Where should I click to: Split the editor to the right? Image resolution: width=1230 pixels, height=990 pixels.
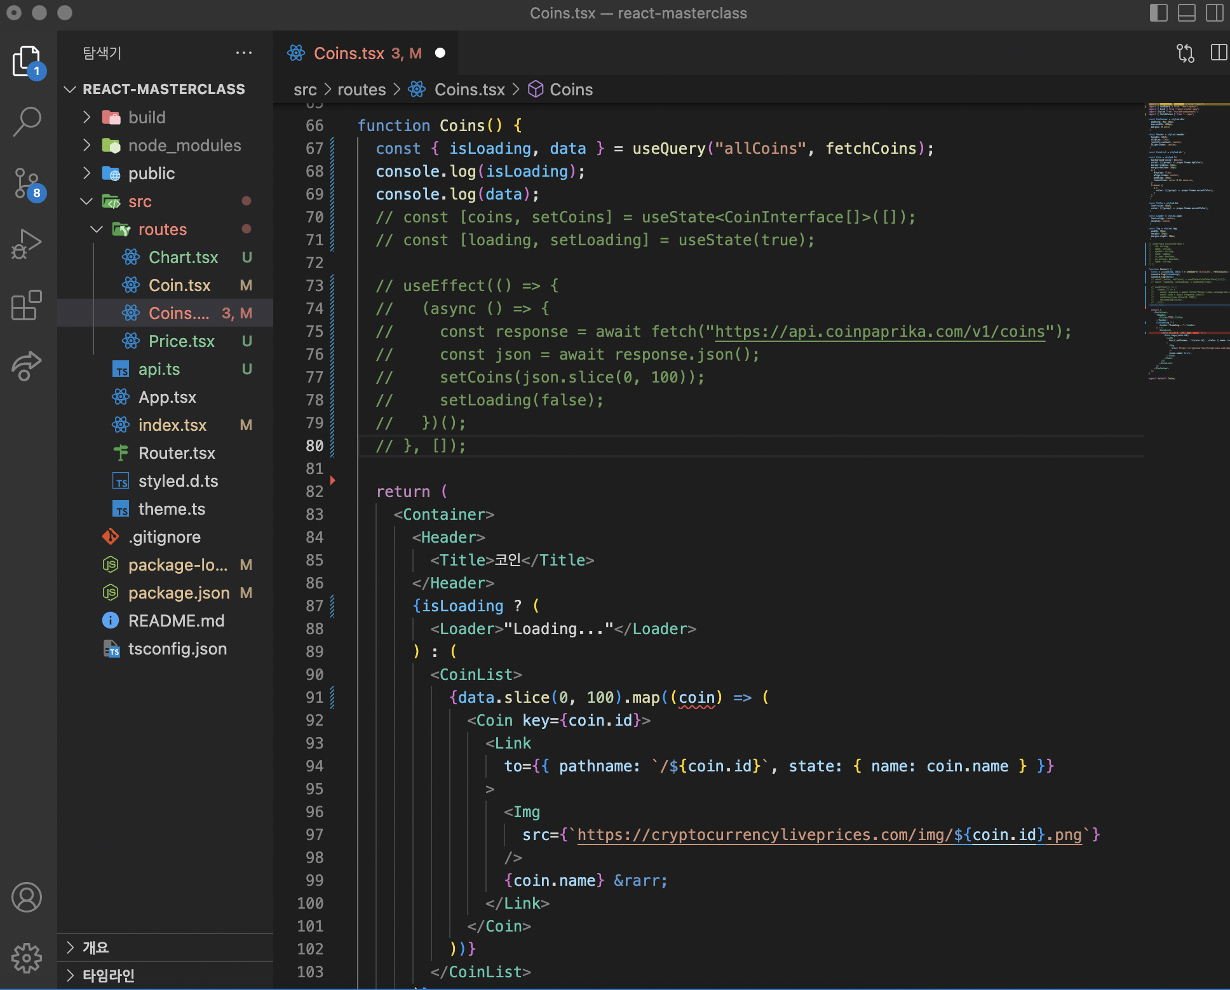(1218, 53)
